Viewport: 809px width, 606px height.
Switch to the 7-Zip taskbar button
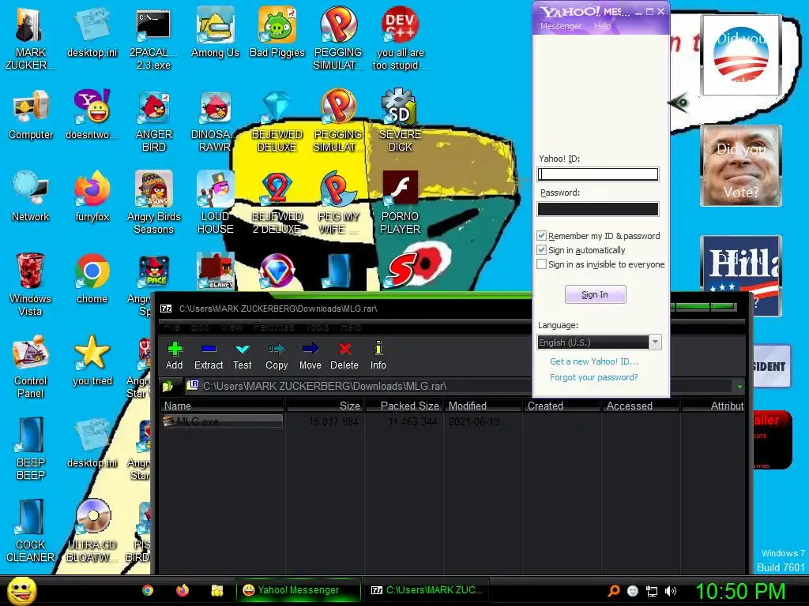click(x=426, y=590)
